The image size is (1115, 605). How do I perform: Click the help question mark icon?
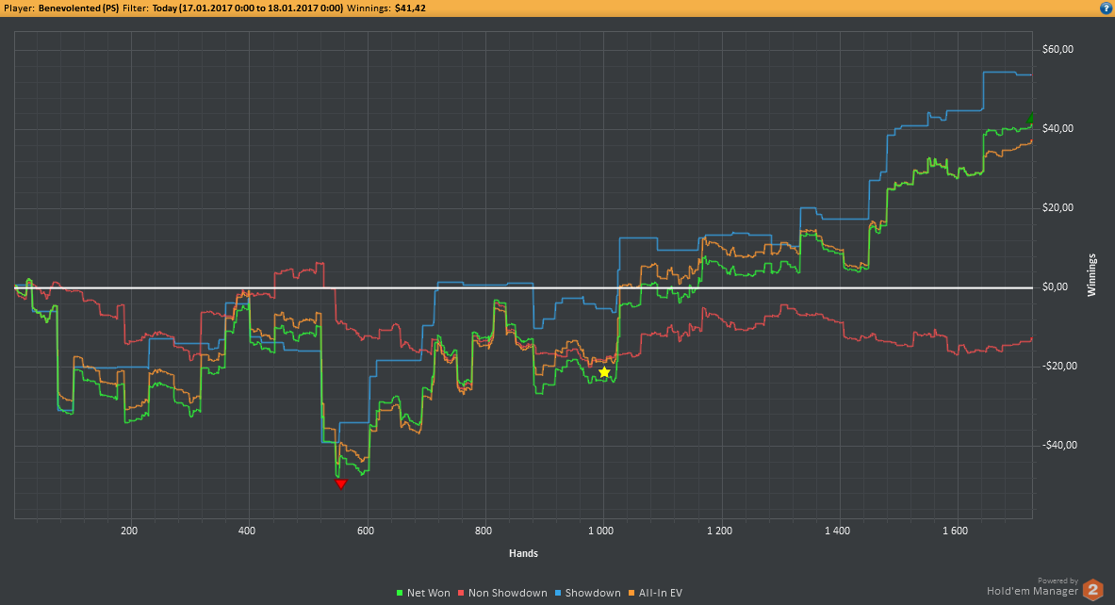(1106, 8)
